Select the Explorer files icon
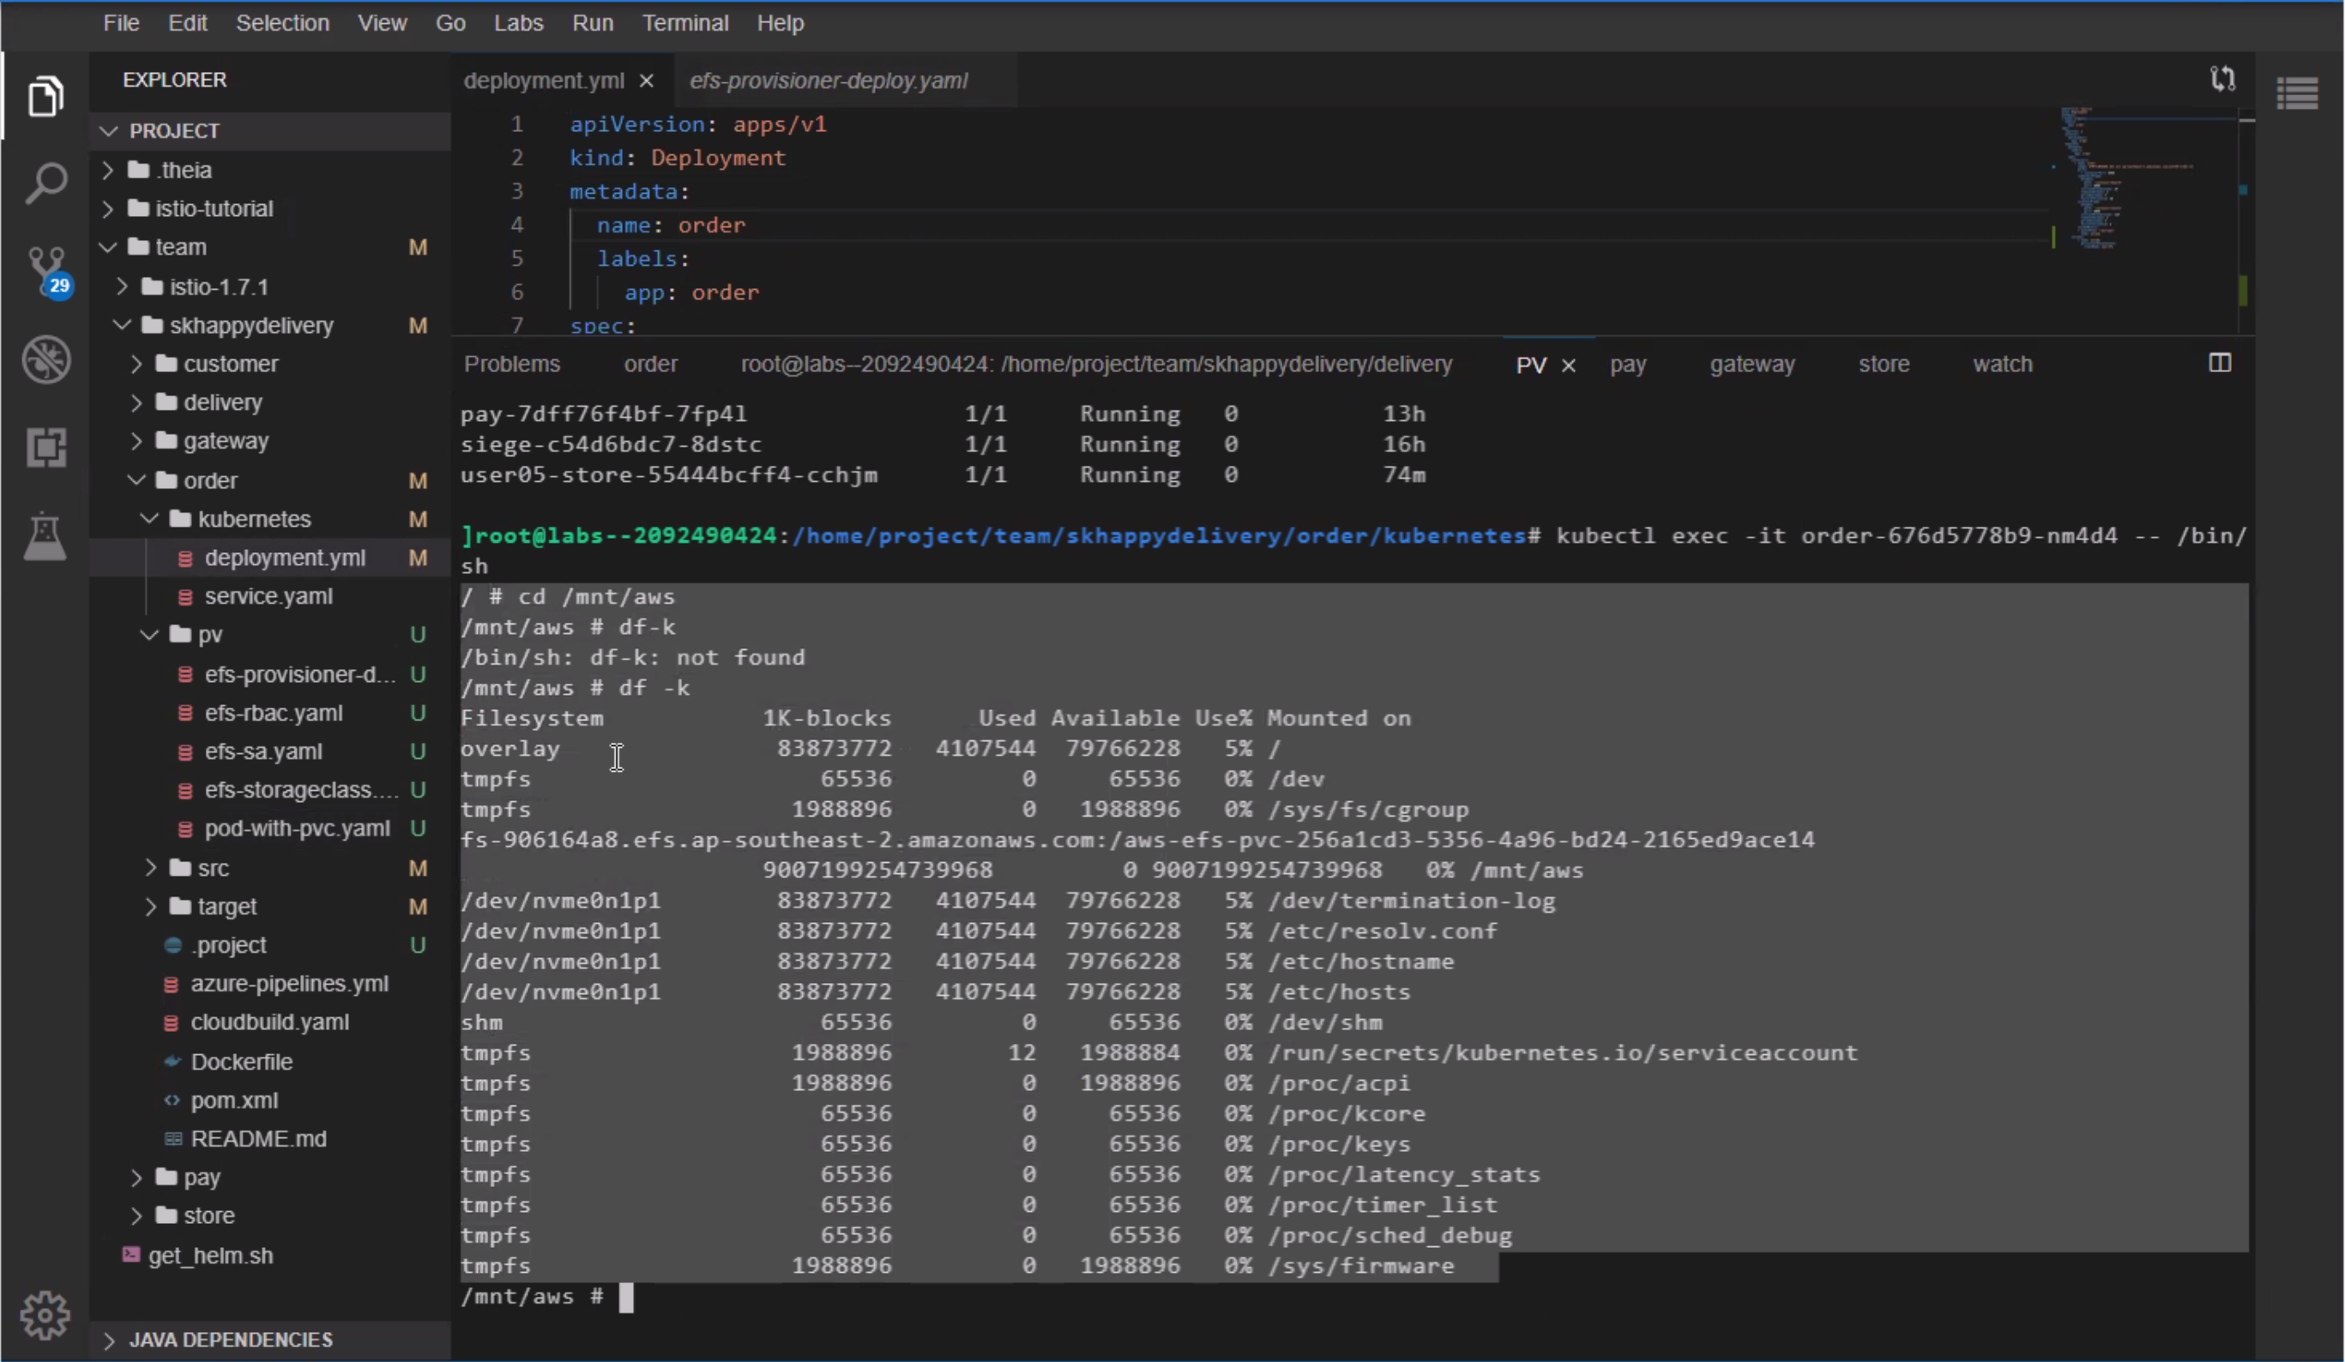 45,95
